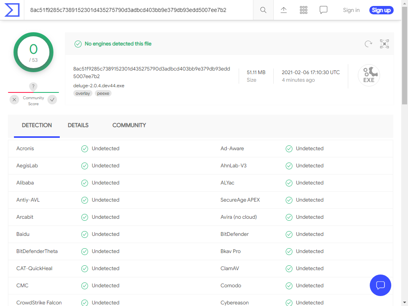Click the search magnifier icon
The height and width of the screenshot is (306, 408).
263,10
